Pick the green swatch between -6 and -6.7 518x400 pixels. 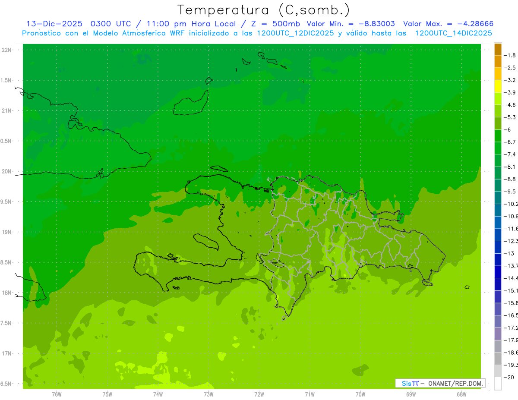point(498,136)
